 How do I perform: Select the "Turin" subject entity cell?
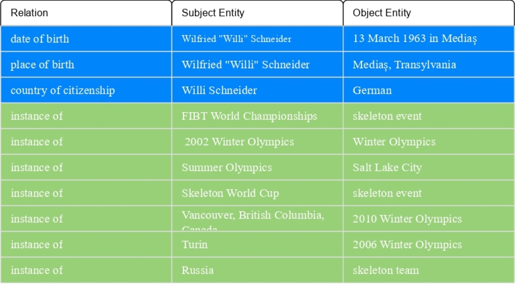click(257, 244)
